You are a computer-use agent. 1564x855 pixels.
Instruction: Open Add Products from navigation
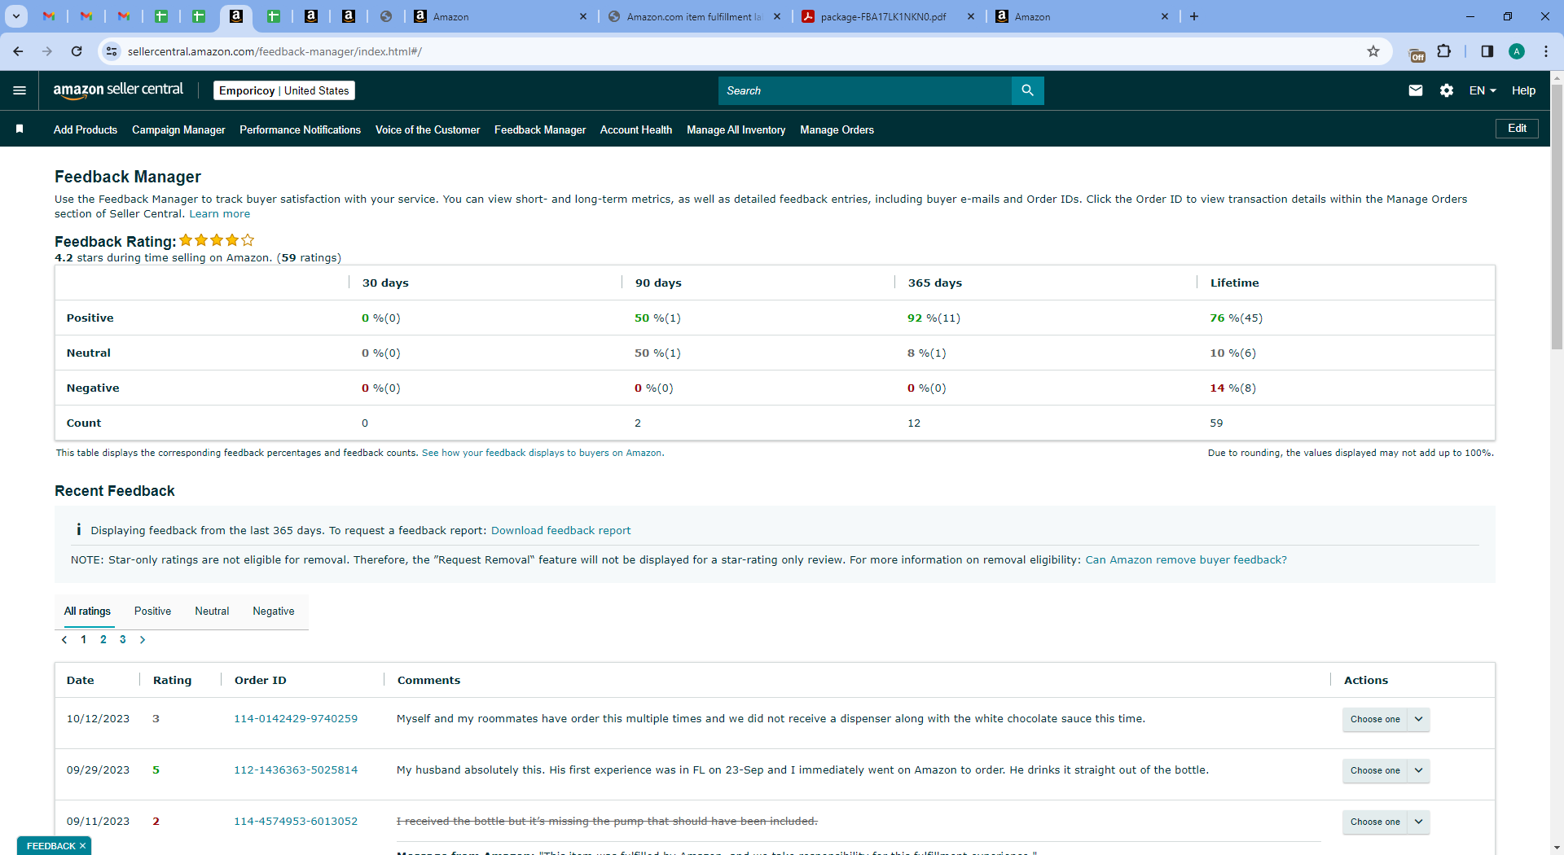click(x=86, y=129)
